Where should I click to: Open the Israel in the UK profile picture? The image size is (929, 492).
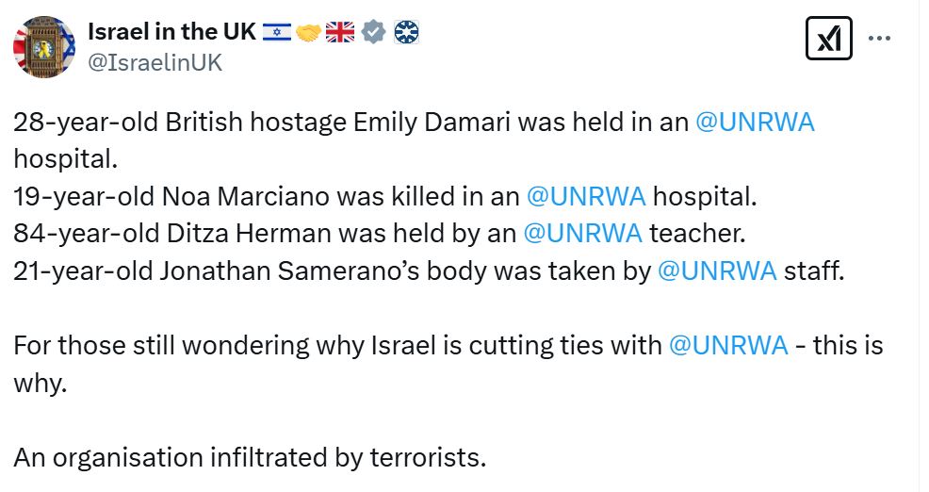coord(43,46)
